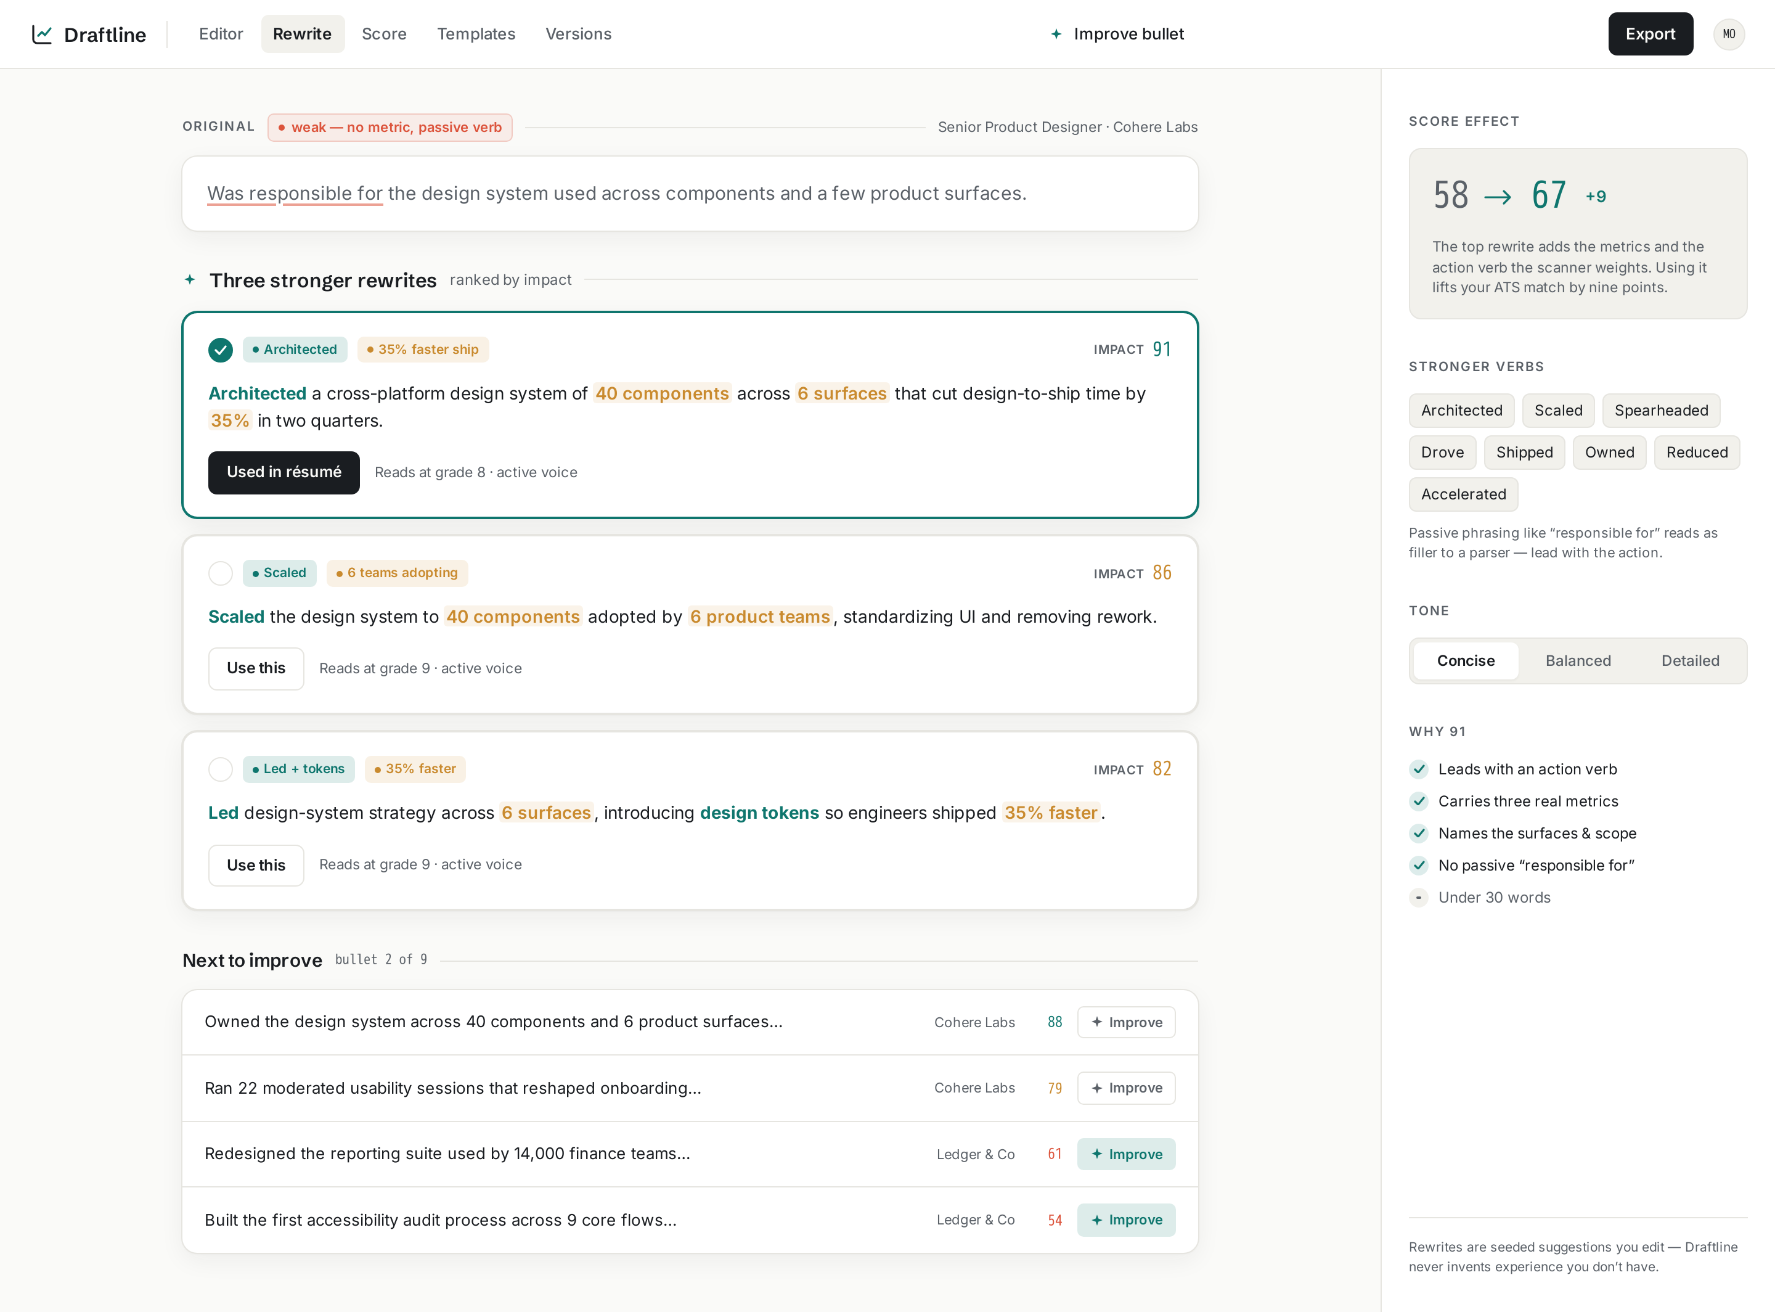Click the weak — no metric, passive verb tag
This screenshot has height=1312, width=1775.
tap(390, 127)
